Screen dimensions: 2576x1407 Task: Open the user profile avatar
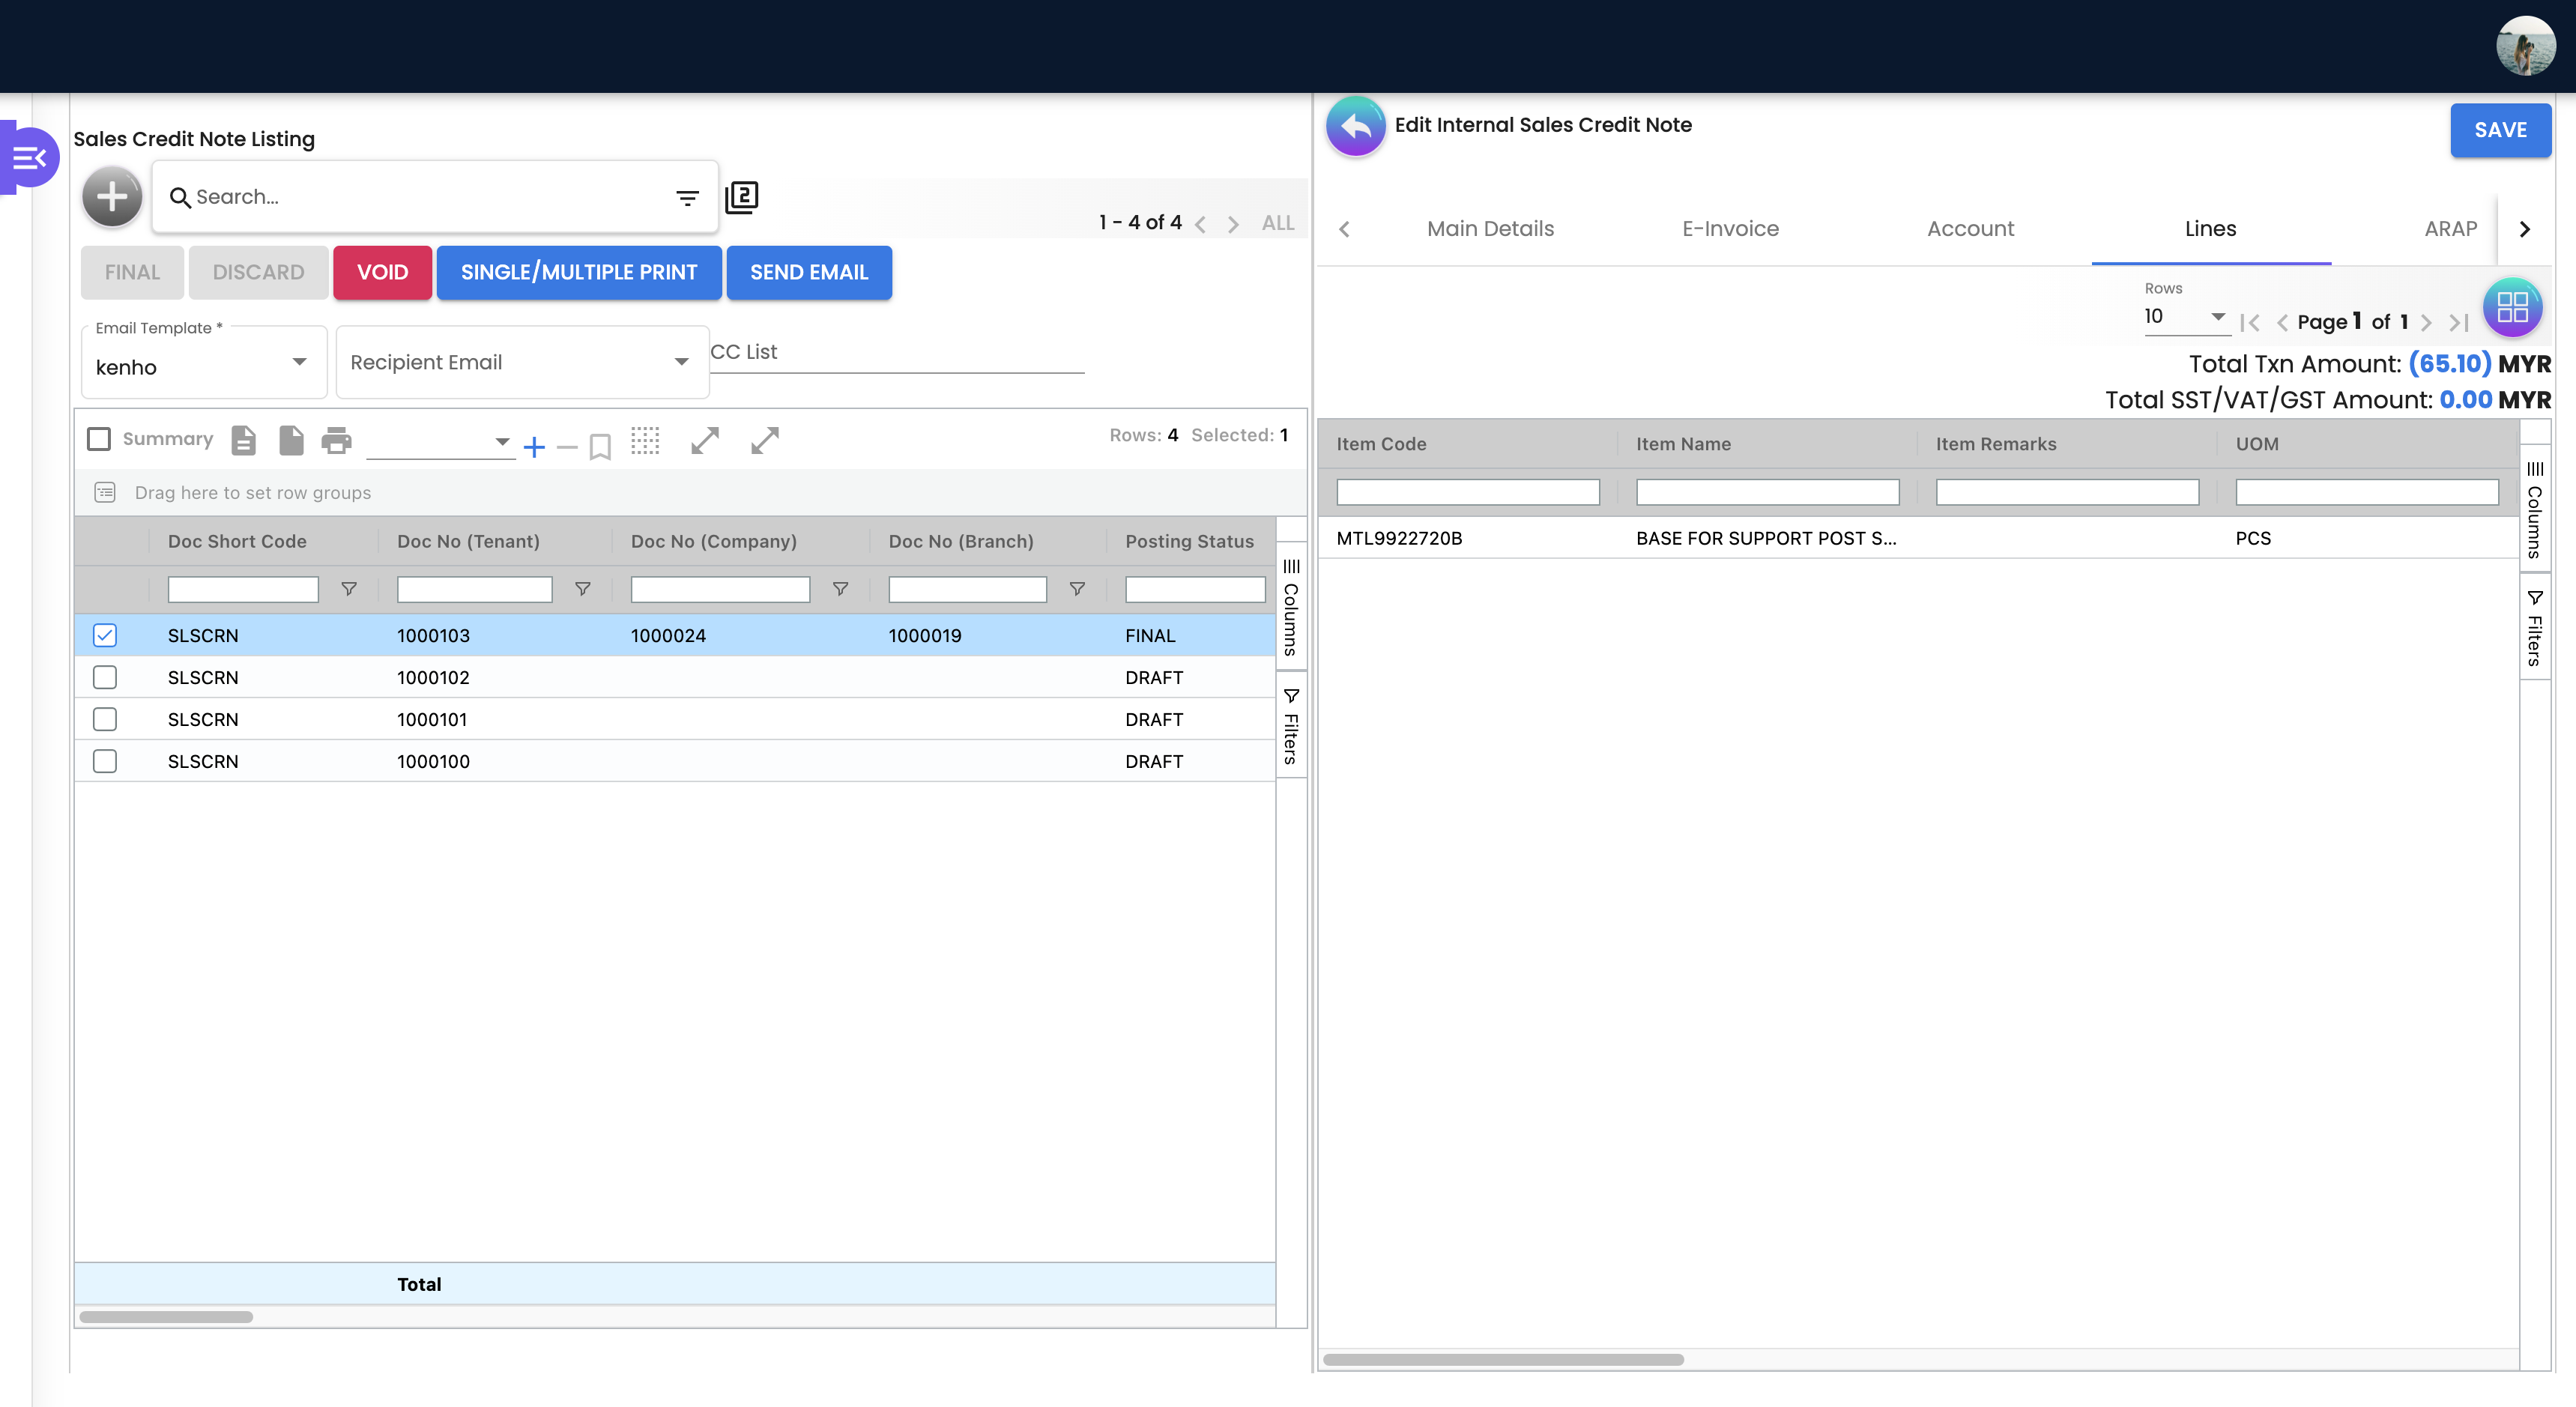coord(2525,46)
